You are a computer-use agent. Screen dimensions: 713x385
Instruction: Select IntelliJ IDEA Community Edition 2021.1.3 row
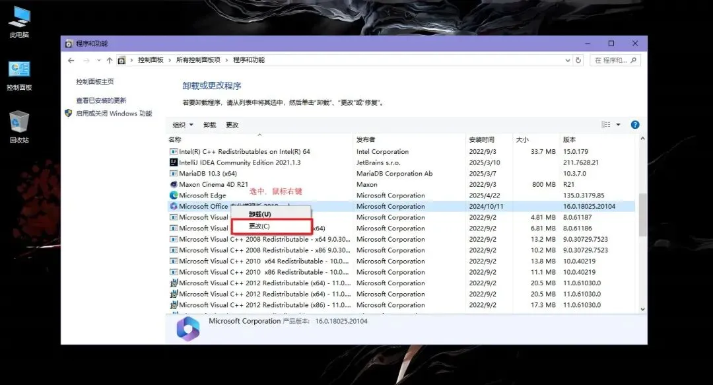[401, 162]
